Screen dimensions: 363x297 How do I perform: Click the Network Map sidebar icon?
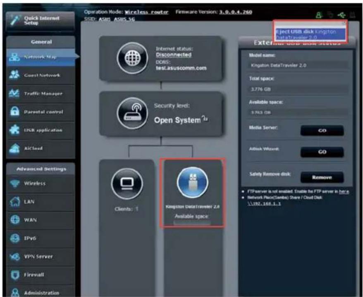click(x=15, y=57)
